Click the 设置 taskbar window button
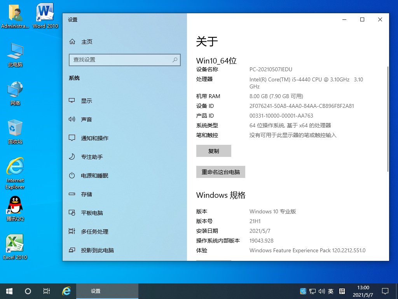The height and width of the screenshot is (299, 398). [x=107, y=291]
